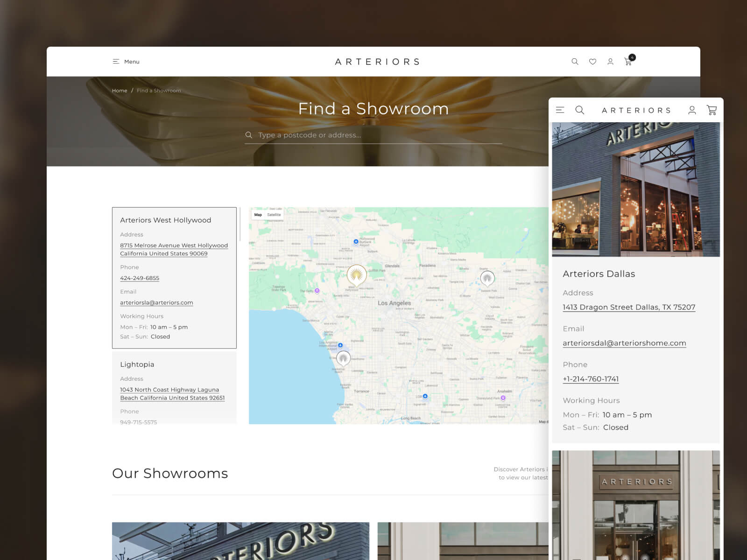The width and height of the screenshot is (747, 560).
Task: Select the grey map pin near Manhattan Beach
Action: pyautogui.click(x=343, y=358)
